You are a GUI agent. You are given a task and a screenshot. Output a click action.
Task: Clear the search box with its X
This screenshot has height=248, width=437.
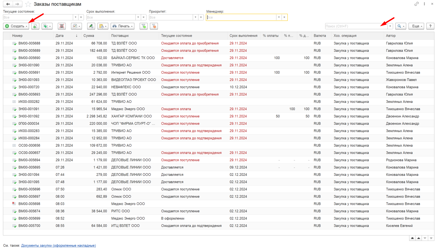tap(390, 26)
